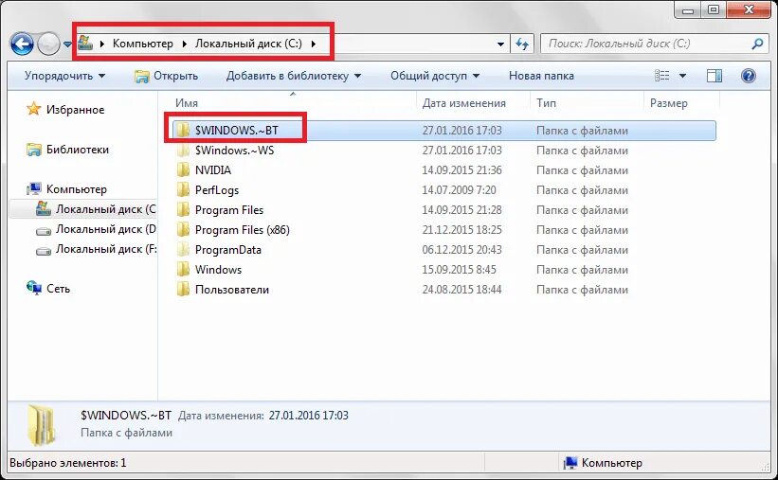Click the Избранное star icon

point(33,109)
